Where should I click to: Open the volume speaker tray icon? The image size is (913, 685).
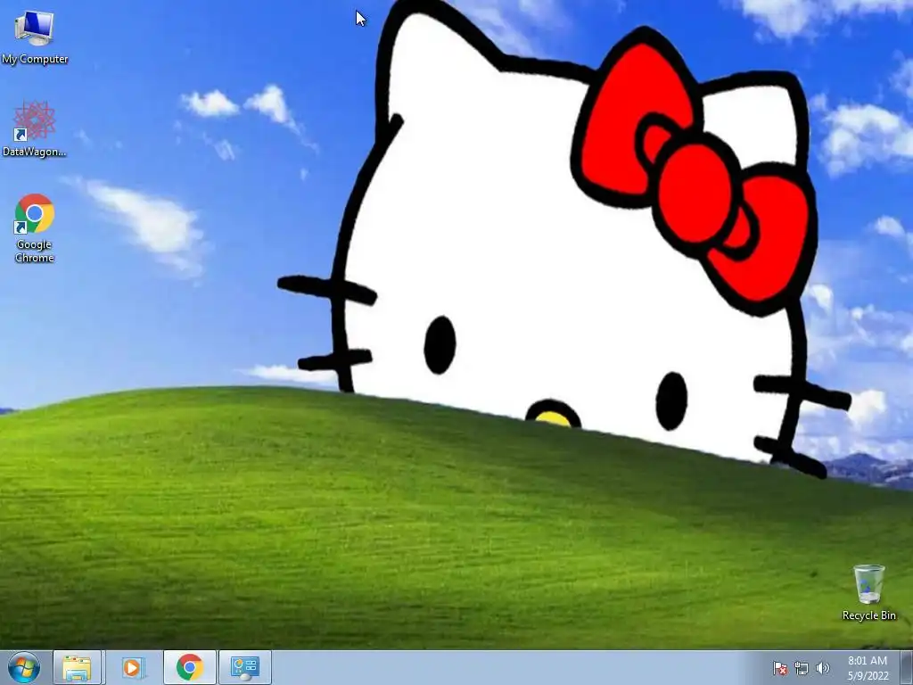[x=822, y=668]
